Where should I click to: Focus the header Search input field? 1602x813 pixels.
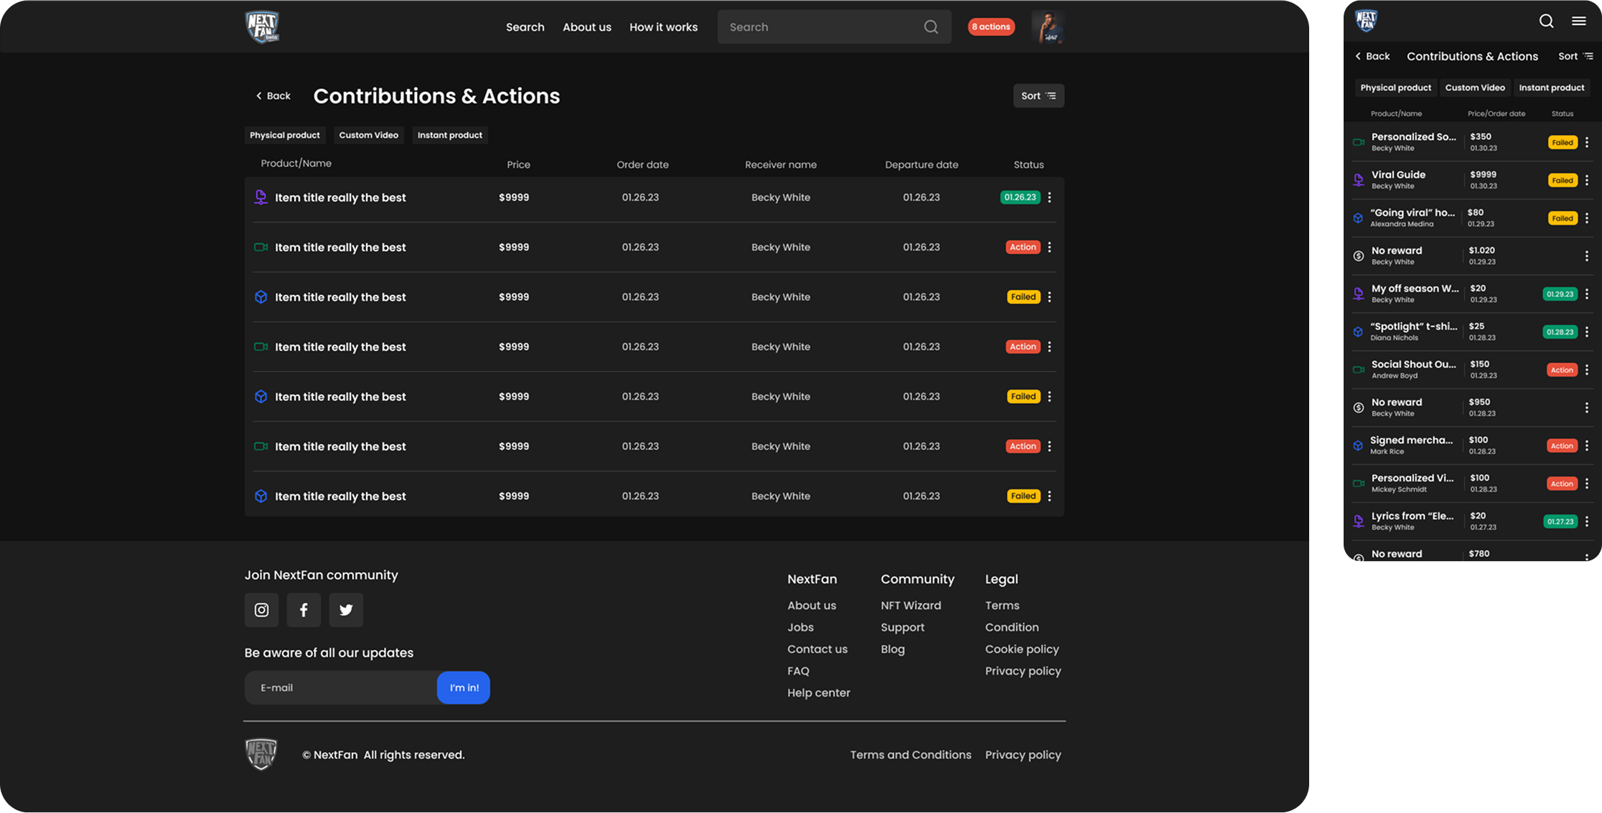point(835,27)
